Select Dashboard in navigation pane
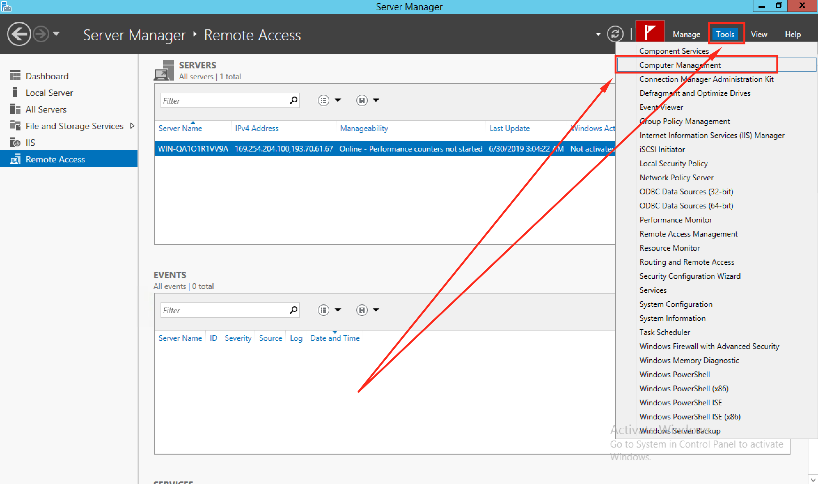Screen dimensions: 818x484 tap(47, 76)
